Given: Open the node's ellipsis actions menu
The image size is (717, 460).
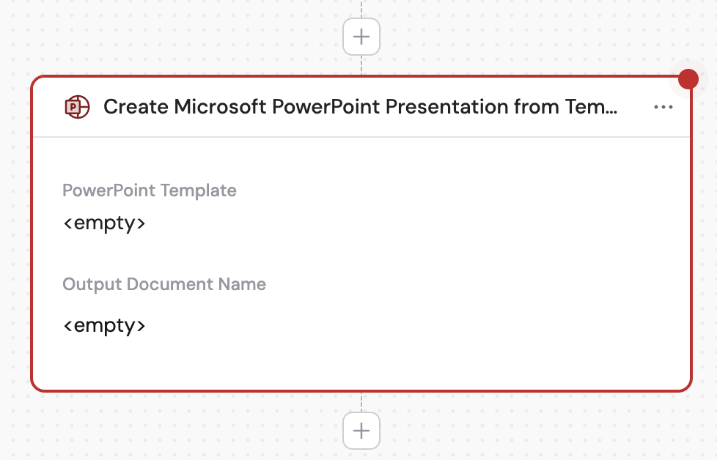Looking at the screenshot, I should (x=664, y=107).
